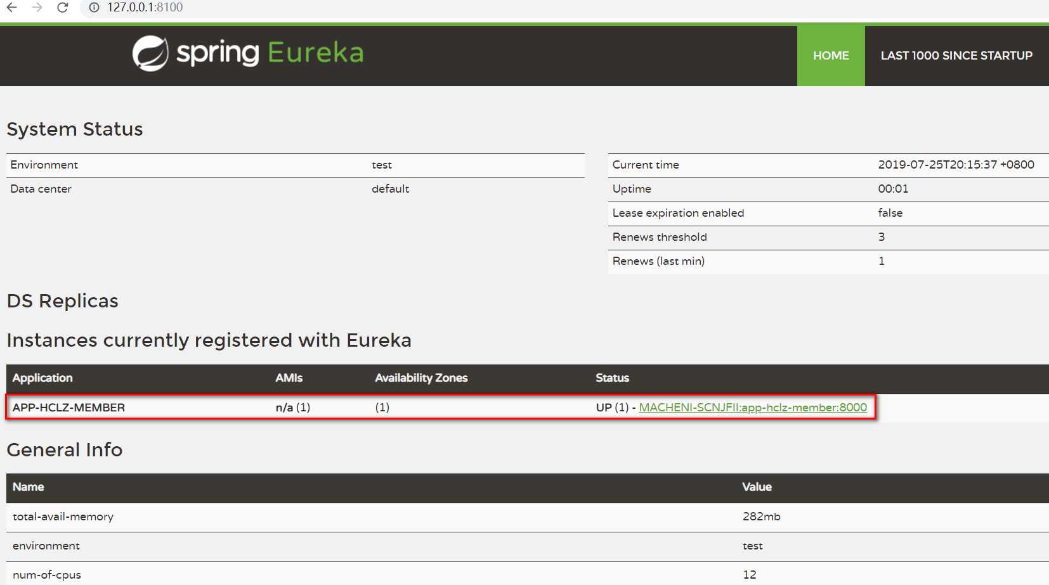Click the site info icon in the address bar
The width and height of the screenshot is (1049, 585).
point(94,8)
